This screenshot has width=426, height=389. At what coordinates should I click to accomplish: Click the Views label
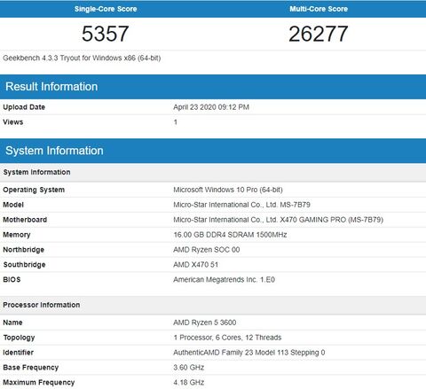tap(13, 122)
